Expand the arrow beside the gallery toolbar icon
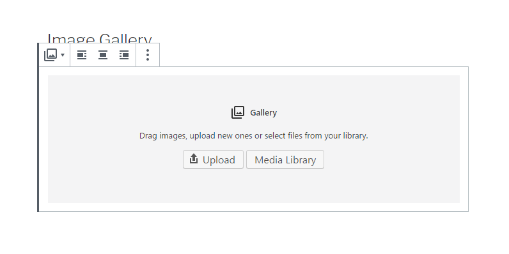Screen dimensions: 509x254 tap(63, 55)
